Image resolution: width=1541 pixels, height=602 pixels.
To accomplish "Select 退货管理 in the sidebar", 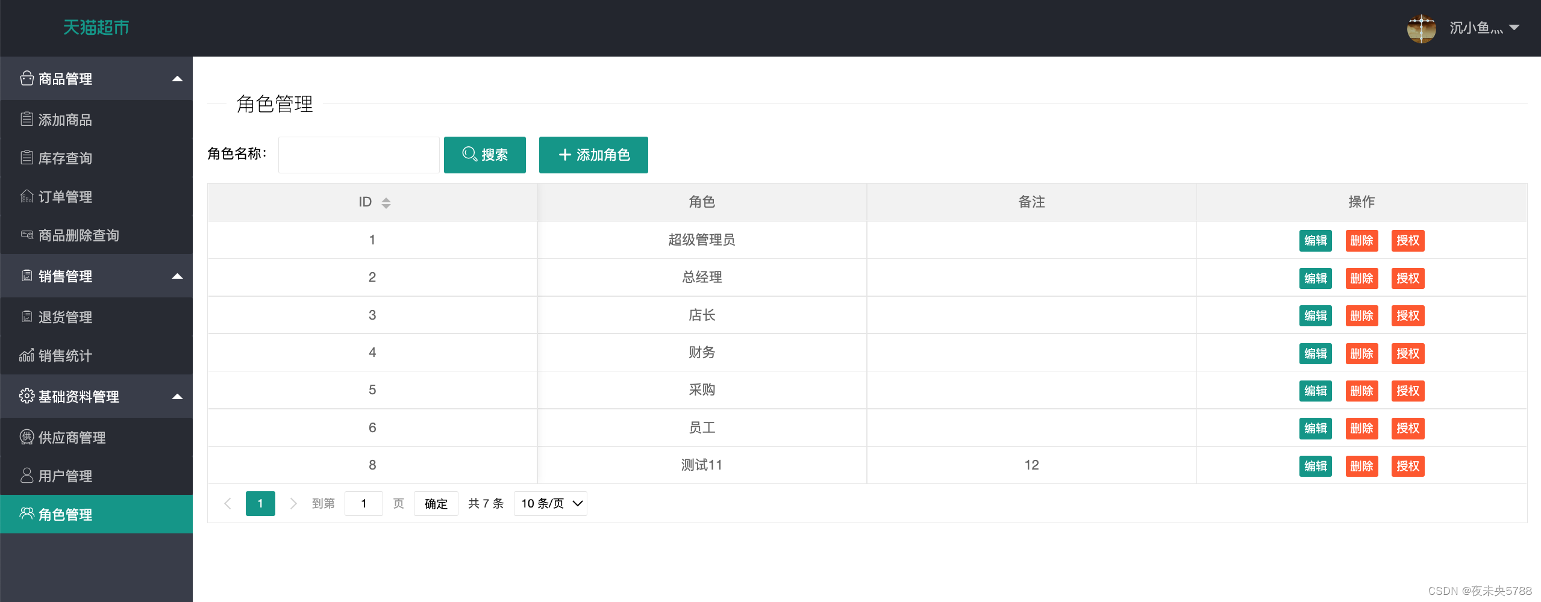I will coord(65,317).
